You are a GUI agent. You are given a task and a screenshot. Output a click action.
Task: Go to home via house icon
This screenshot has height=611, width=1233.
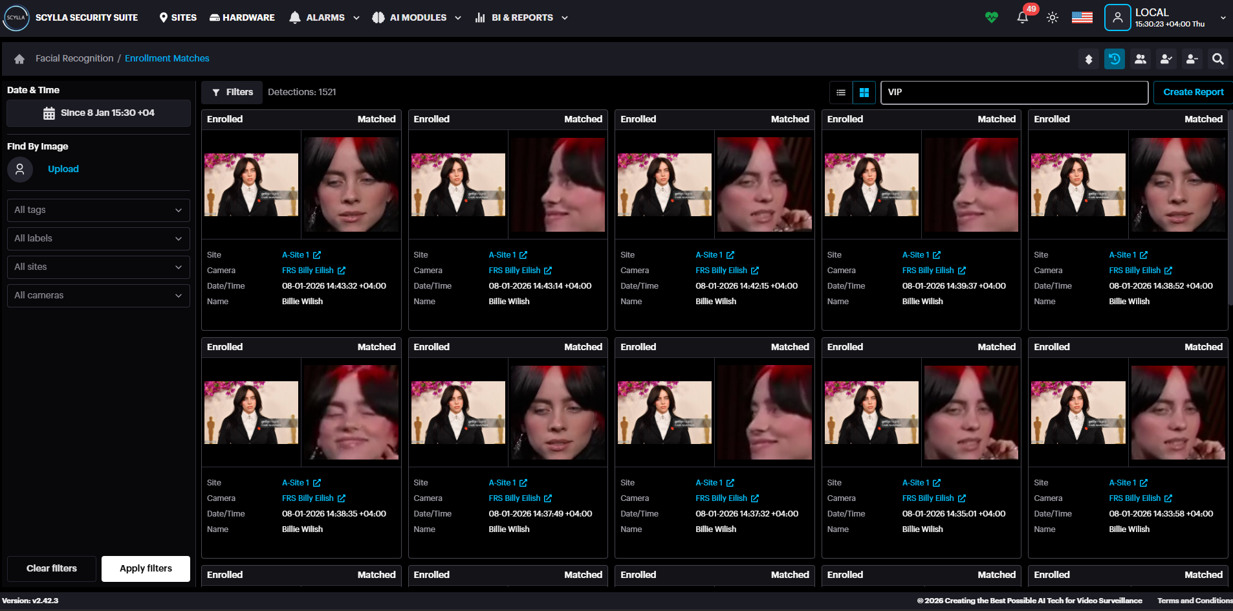19,59
